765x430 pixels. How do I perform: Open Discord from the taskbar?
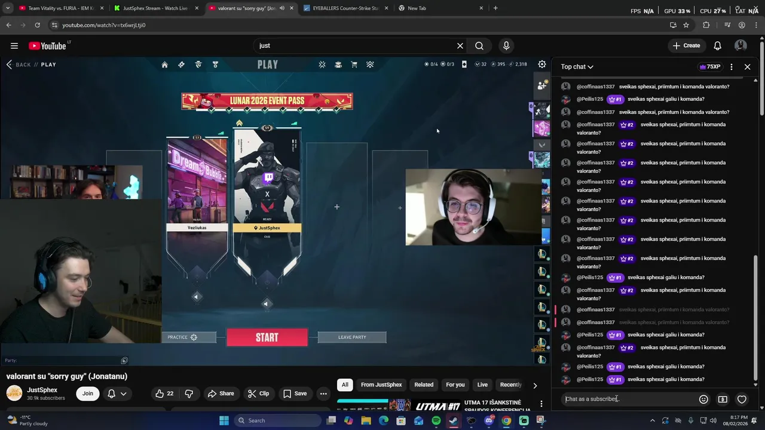489,420
